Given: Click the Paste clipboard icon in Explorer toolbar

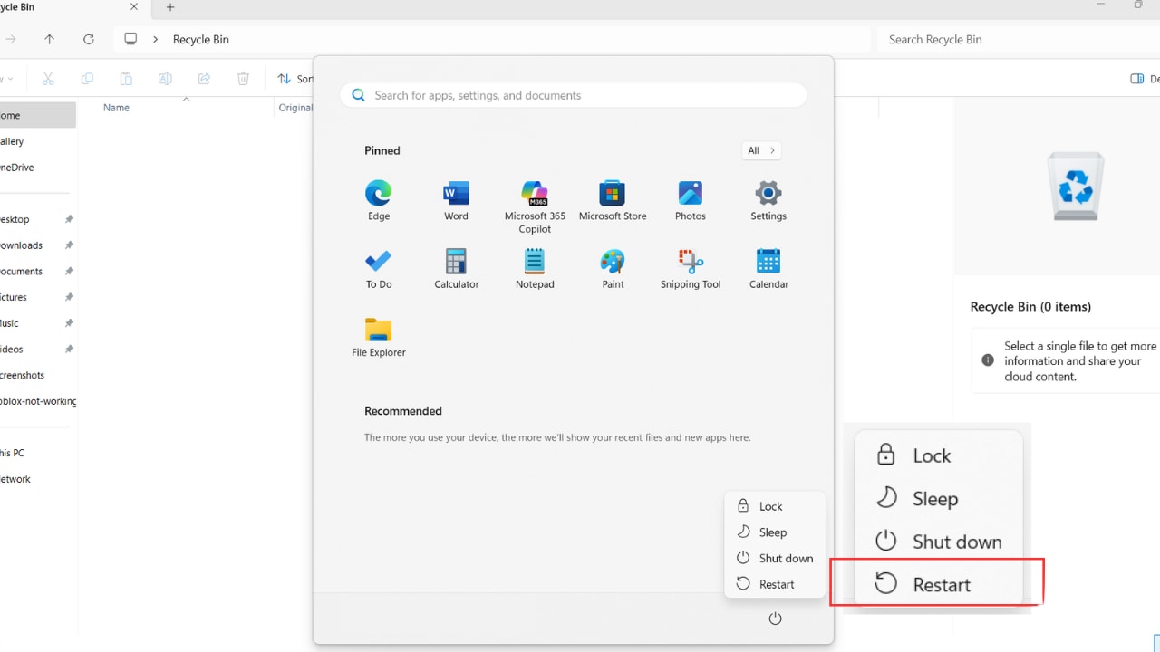Looking at the screenshot, I should pyautogui.click(x=126, y=79).
